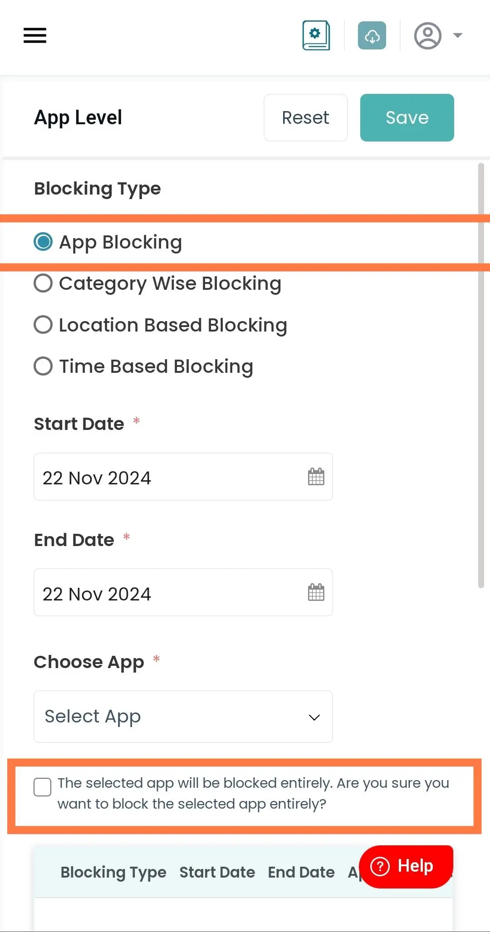The image size is (490, 932).
Task: Click the Reset button
Action: tap(306, 118)
